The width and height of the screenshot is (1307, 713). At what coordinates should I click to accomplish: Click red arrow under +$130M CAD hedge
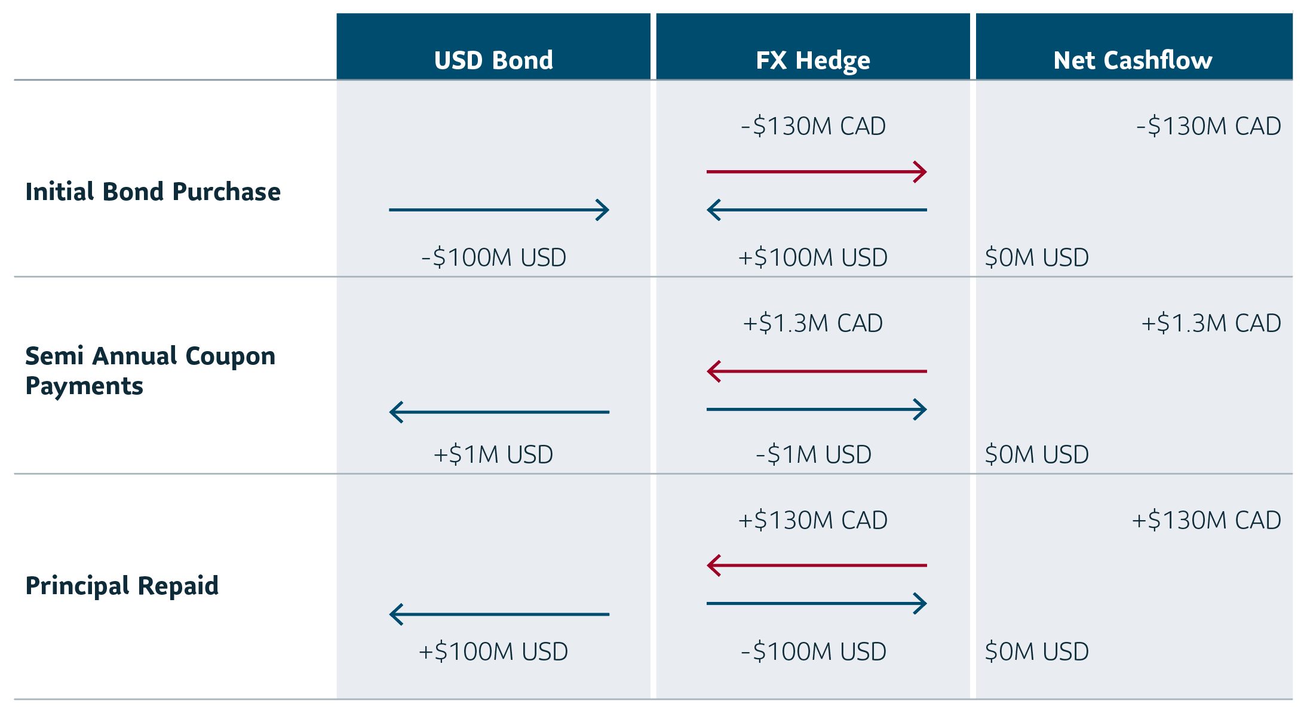click(817, 566)
